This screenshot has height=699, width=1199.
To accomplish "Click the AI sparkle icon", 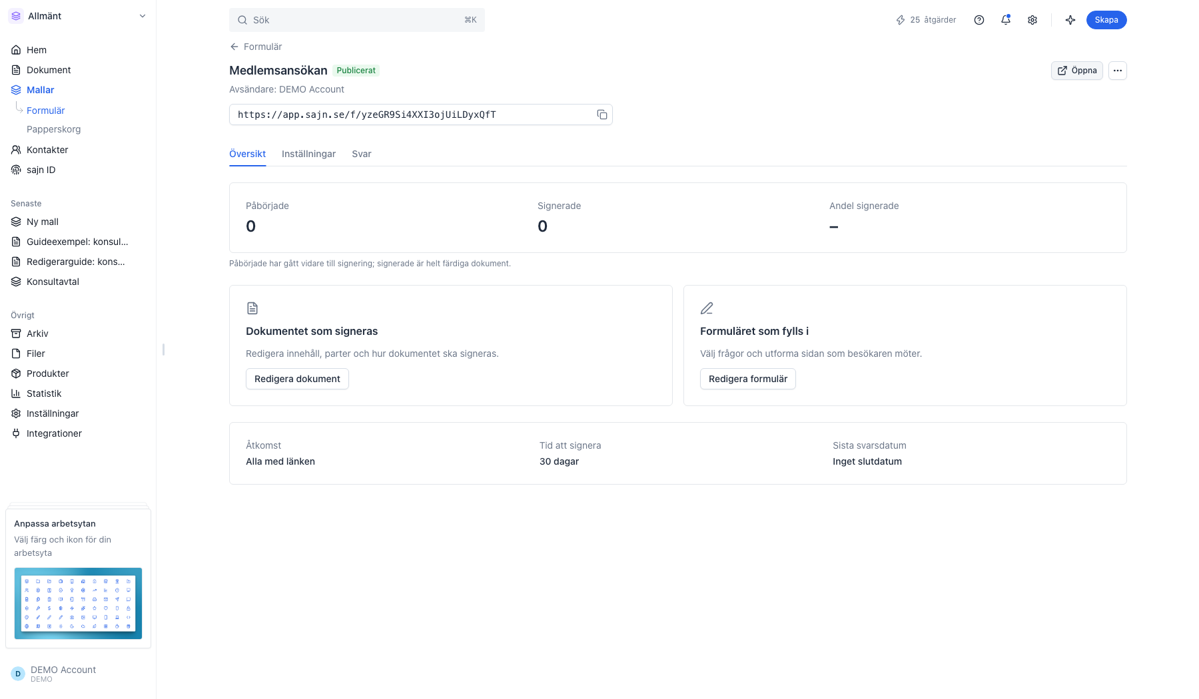I will [1070, 20].
